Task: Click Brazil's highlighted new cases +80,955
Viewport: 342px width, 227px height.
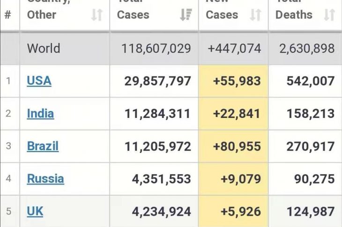Action: (x=237, y=146)
